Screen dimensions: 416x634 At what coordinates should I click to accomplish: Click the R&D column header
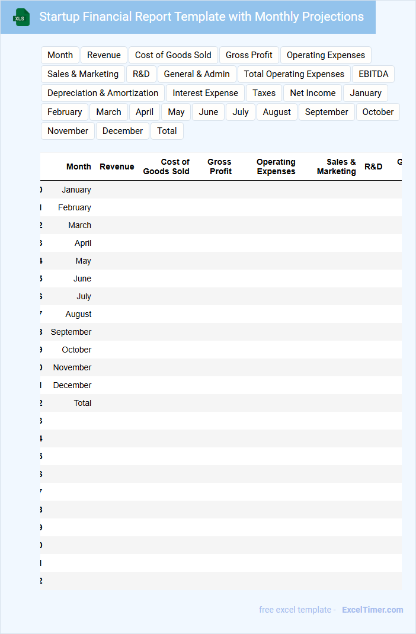click(x=373, y=166)
